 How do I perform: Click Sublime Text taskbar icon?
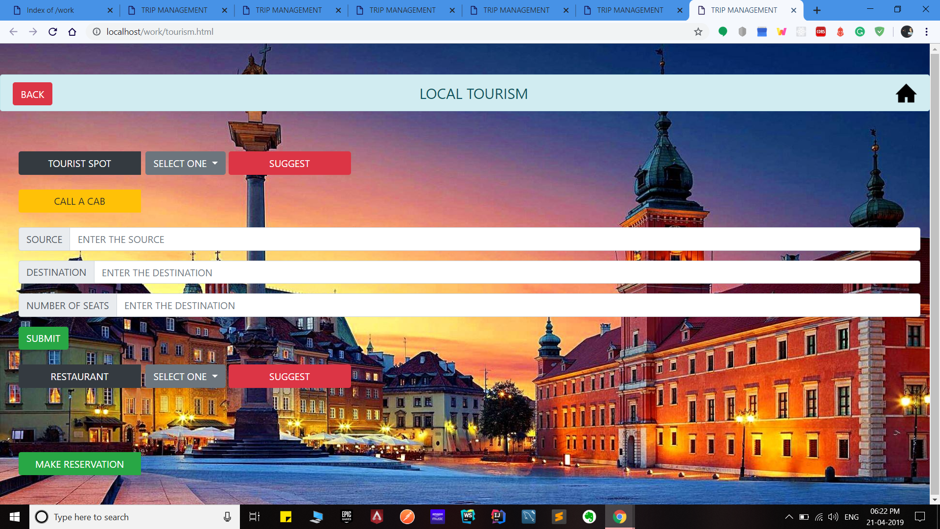[559, 517]
